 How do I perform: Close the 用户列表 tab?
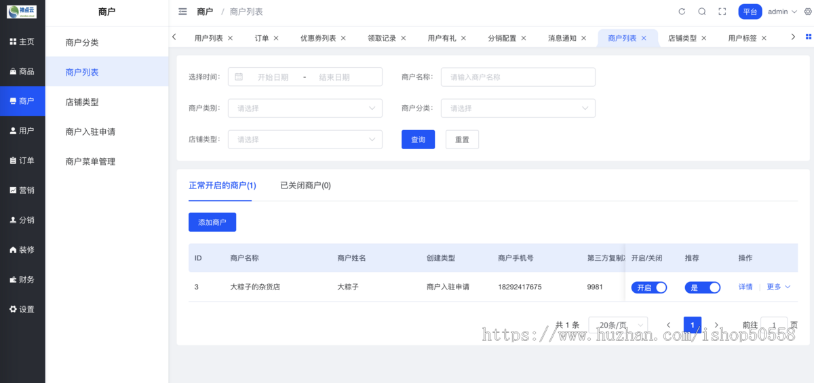pos(230,39)
